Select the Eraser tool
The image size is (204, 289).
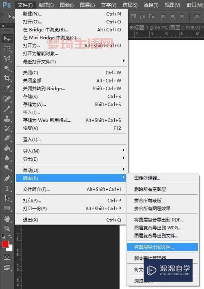point(7,138)
